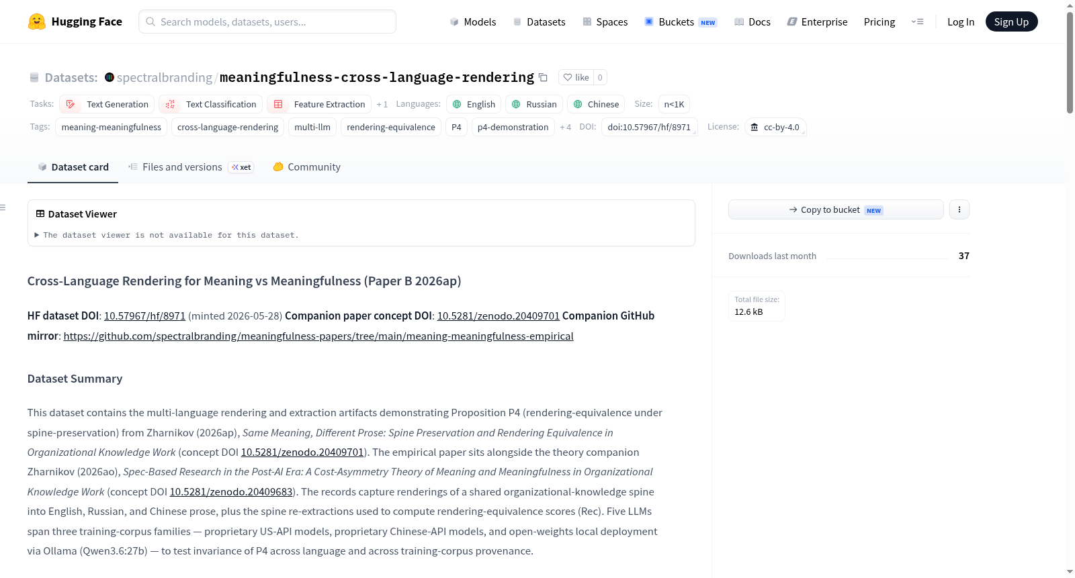This screenshot has width=1075, height=578.
Task: Click the scrollbar down arrow
Action: coord(1070,572)
